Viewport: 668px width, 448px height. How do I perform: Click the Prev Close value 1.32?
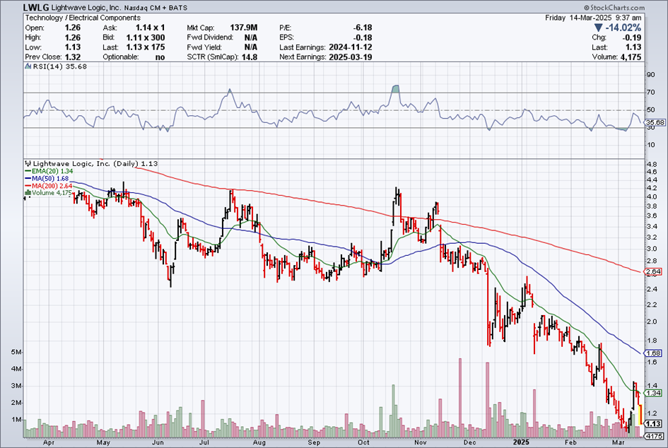[x=72, y=57]
